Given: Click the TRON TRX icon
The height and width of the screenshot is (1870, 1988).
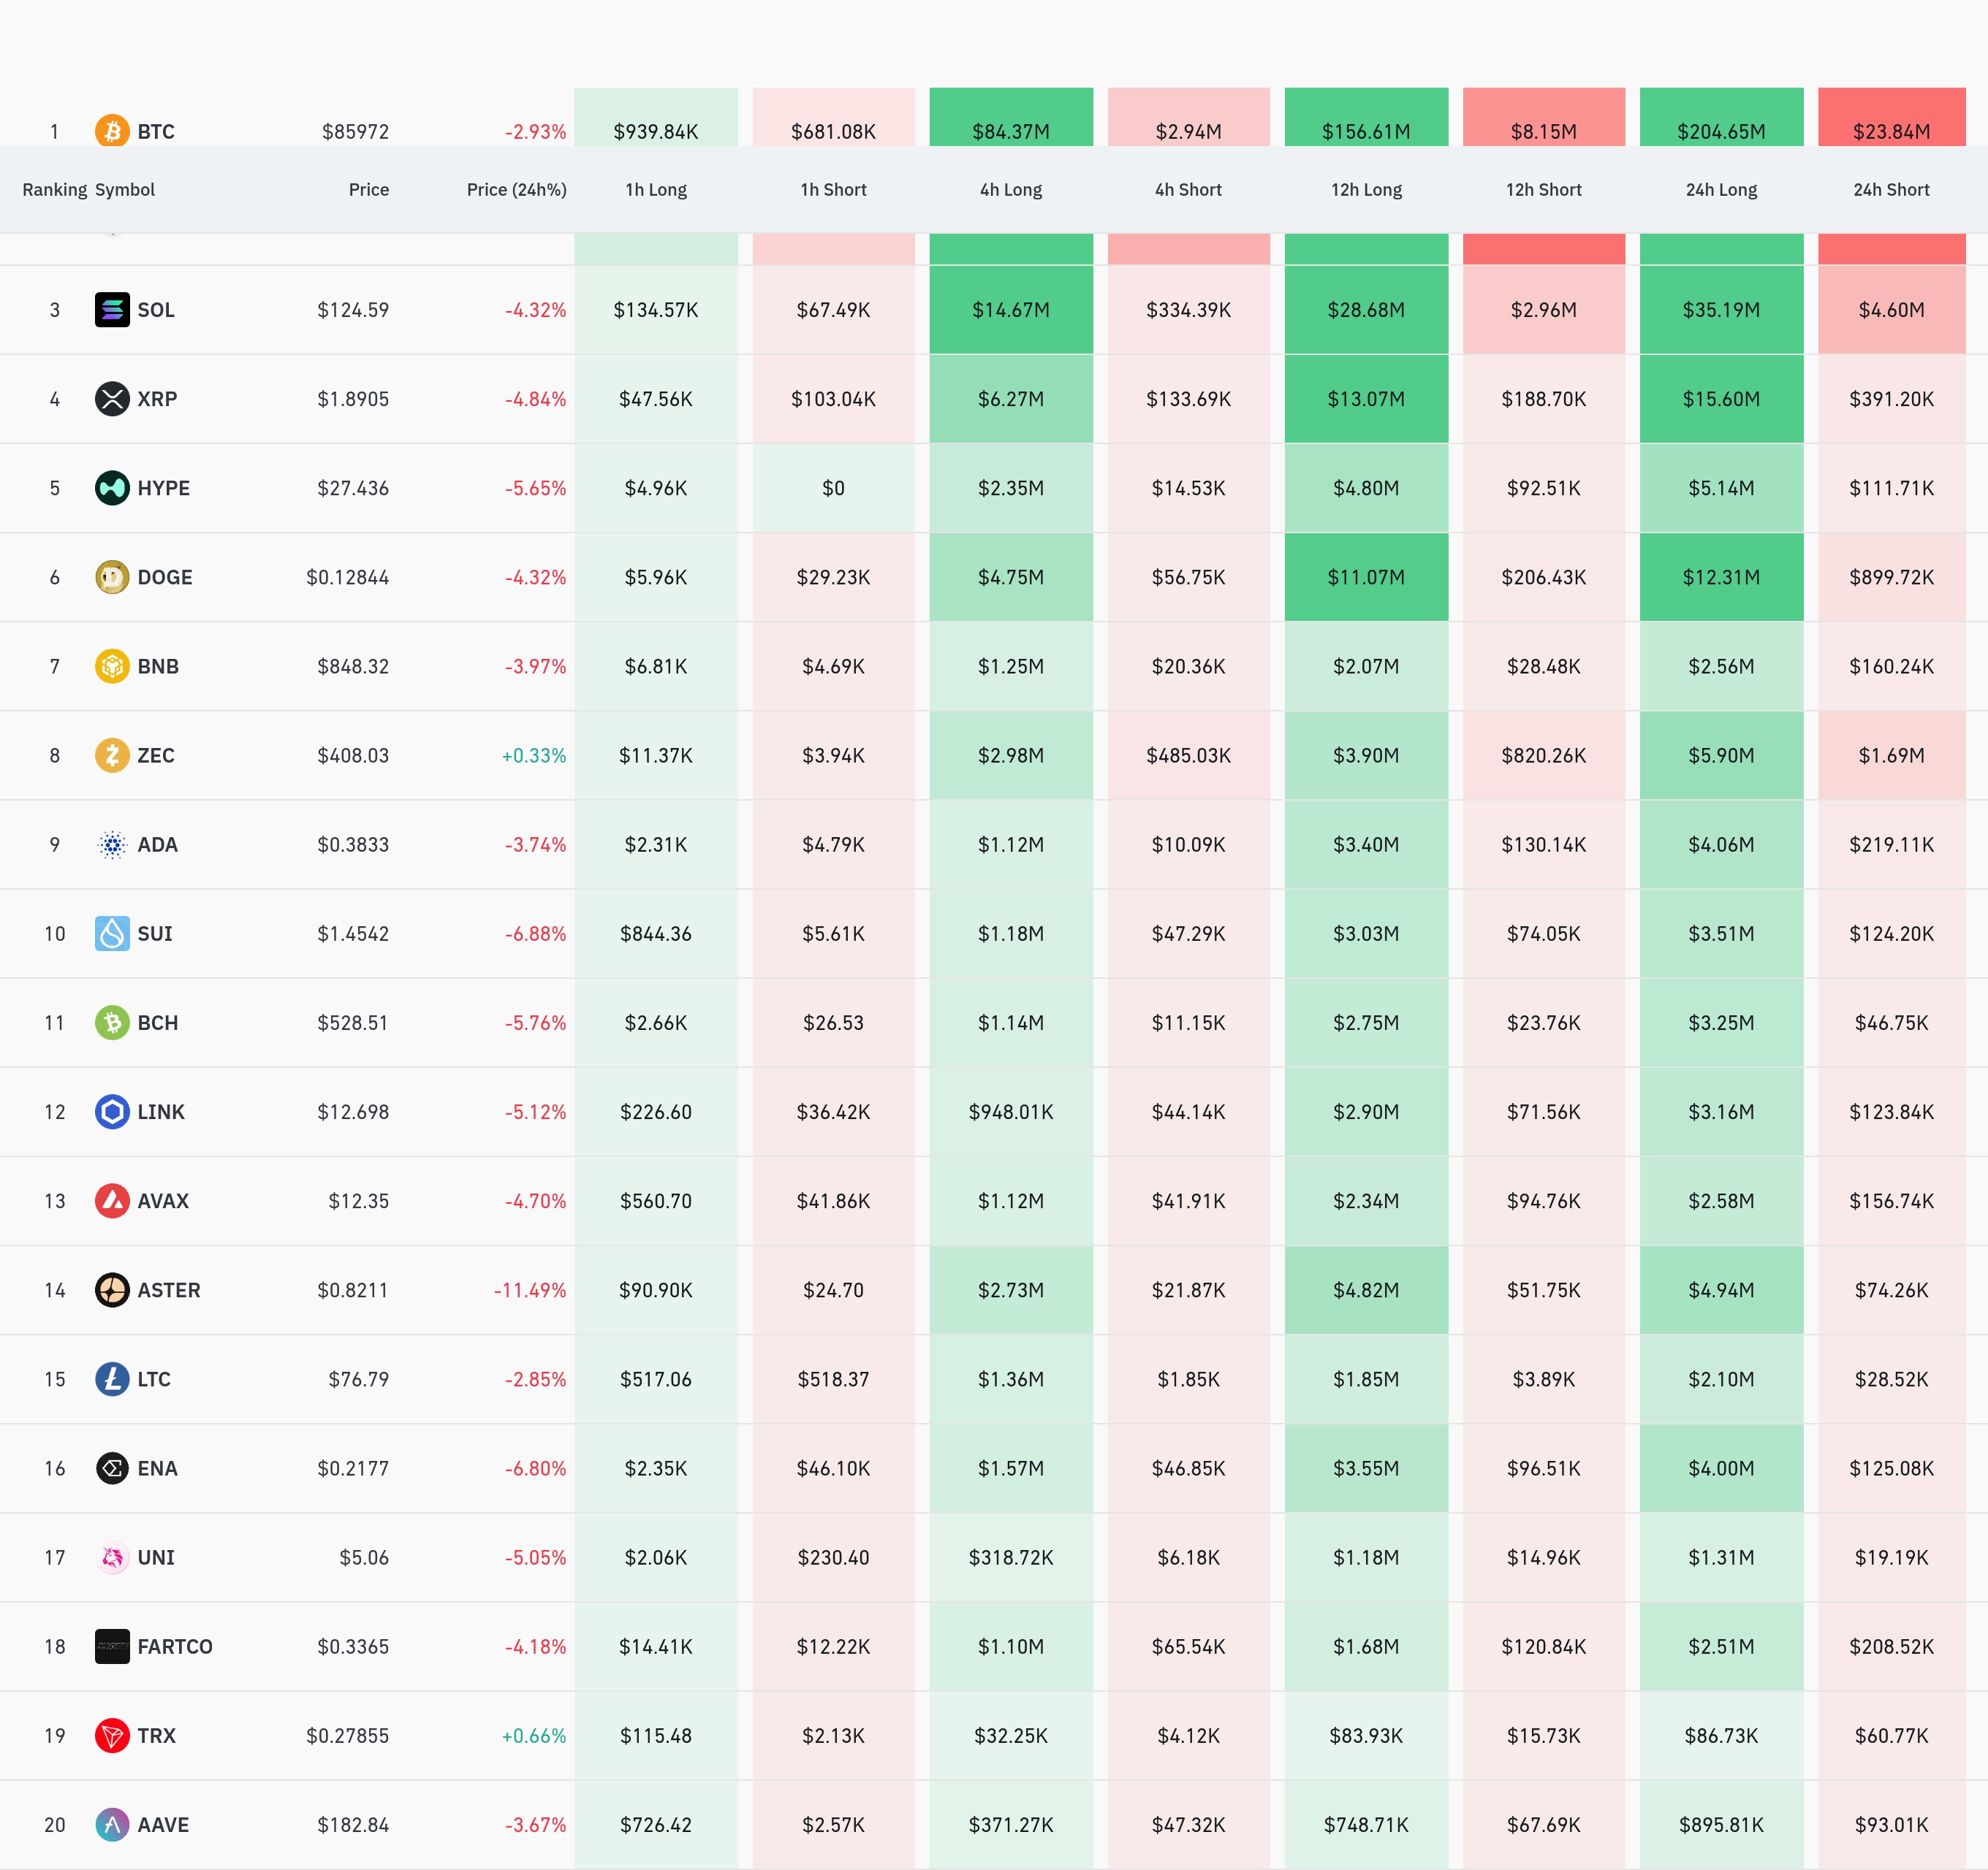Looking at the screenshot, I should [112, 1736].
